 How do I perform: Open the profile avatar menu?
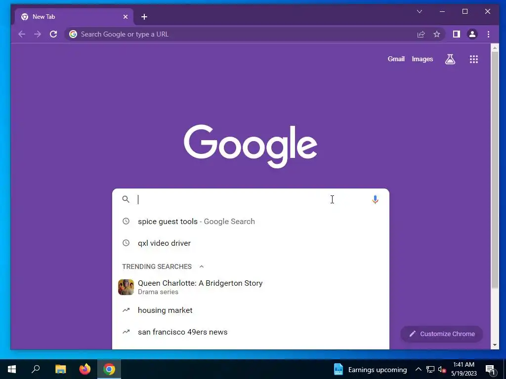[x=472, y=34]
